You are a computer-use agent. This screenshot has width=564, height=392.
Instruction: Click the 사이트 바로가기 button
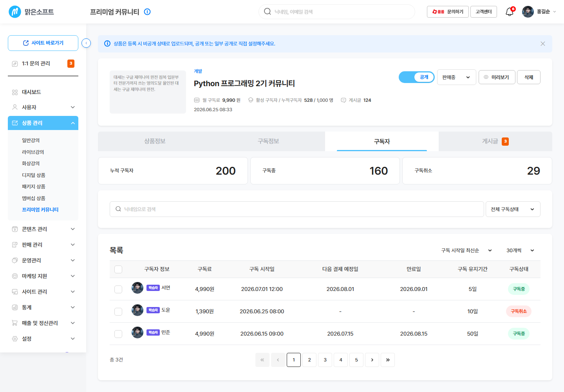(x=43, y=43)
